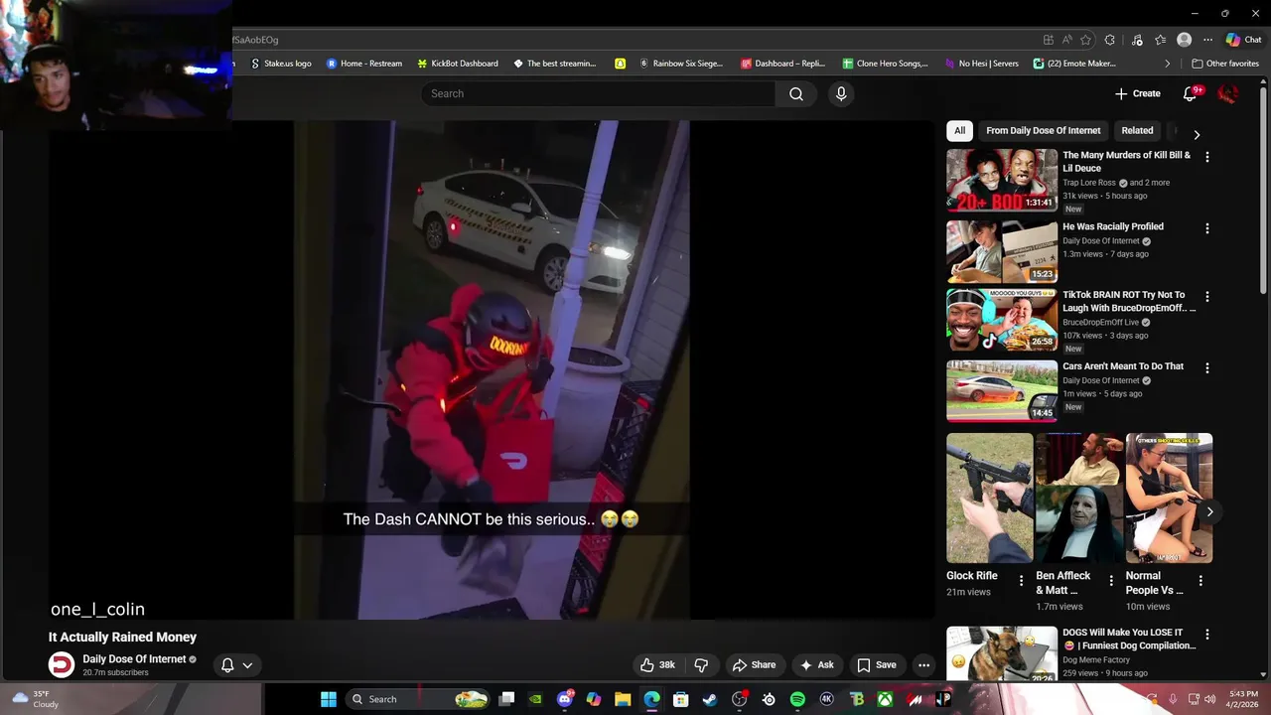
Task: Add page to favorites star icon
Action: tap(1085, 40)
